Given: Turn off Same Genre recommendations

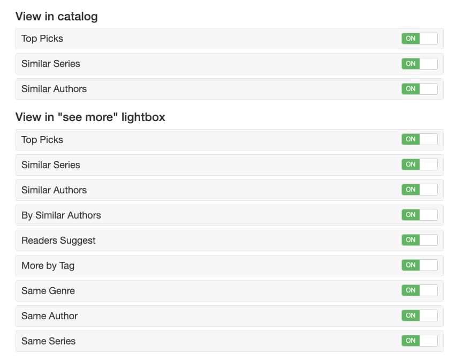Looking at the screenshot, I should (419, 290).
